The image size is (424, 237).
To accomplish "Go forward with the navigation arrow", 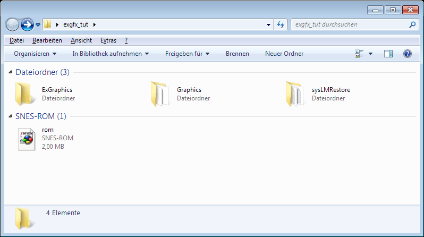I will click(x=27, y=24).
